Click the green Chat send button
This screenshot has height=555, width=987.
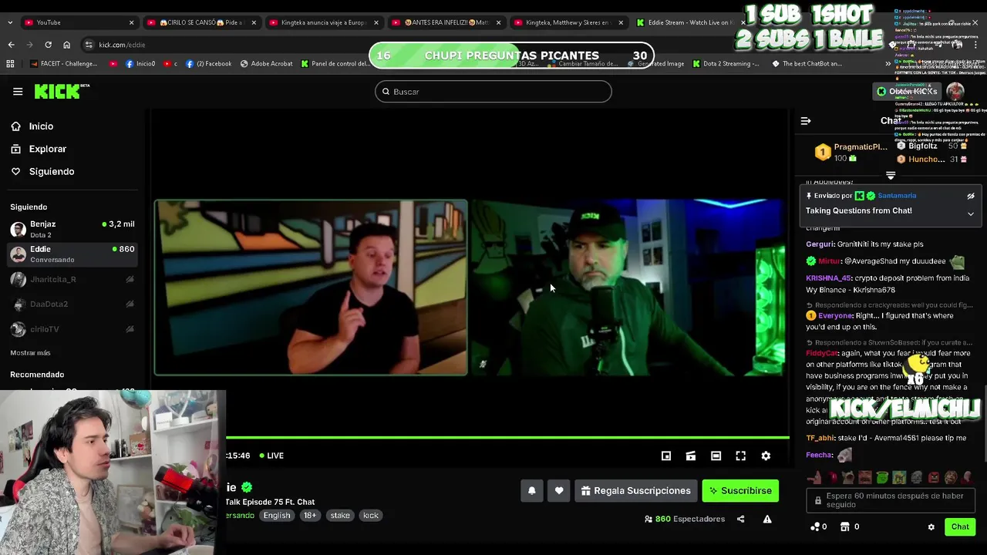tap(960, 527)
